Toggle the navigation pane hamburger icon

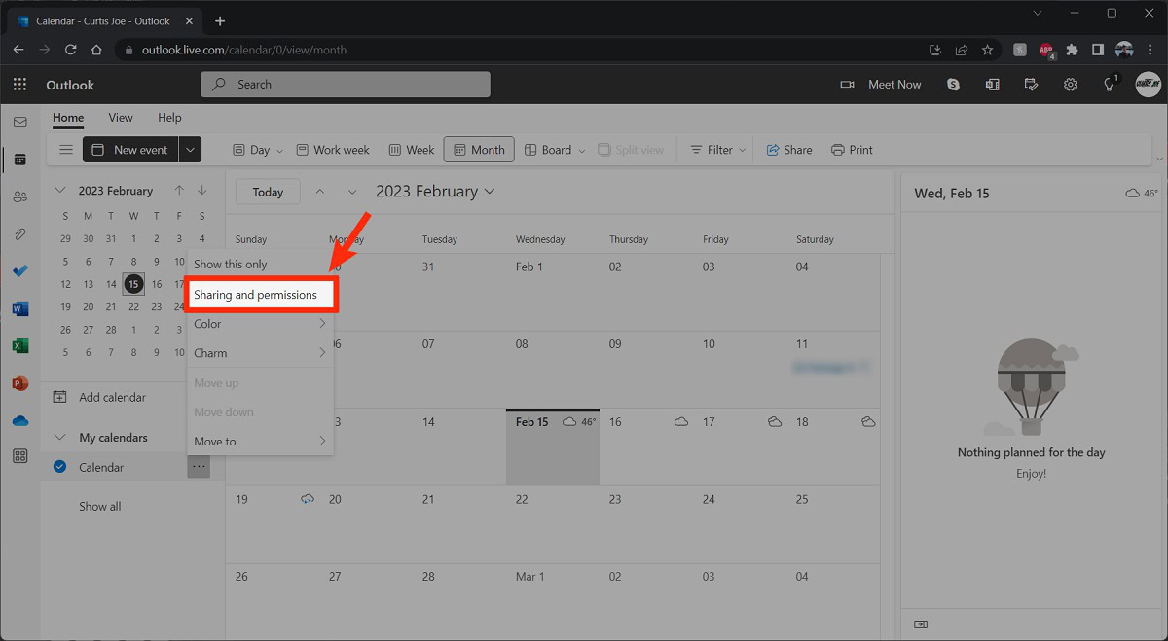coord(66,150)
